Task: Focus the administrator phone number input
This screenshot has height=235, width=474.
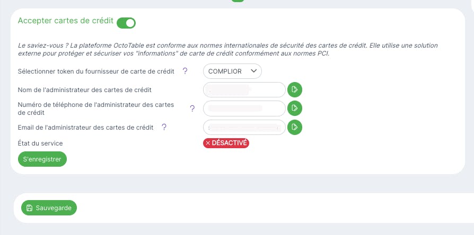Action: [244, 109]
